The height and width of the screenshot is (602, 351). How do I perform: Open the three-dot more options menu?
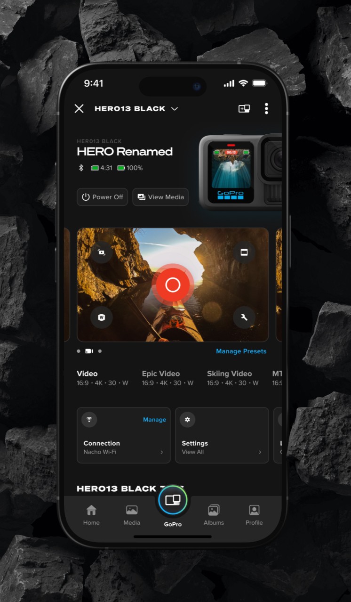pyautogui.click(x=266, y=109)
